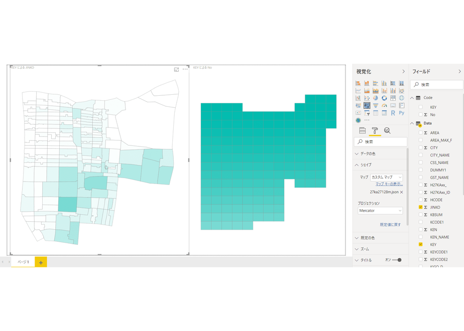Switch to the fields well tab
Image resolution: width=464 pixels, height=331 pixels.
363,130
